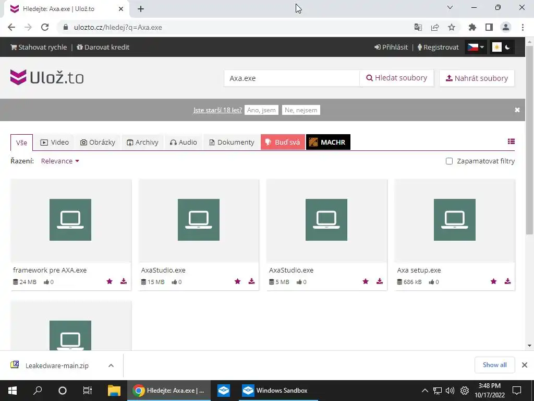Favorite Axa setup.exe with star icon

(x=493, y=281)
